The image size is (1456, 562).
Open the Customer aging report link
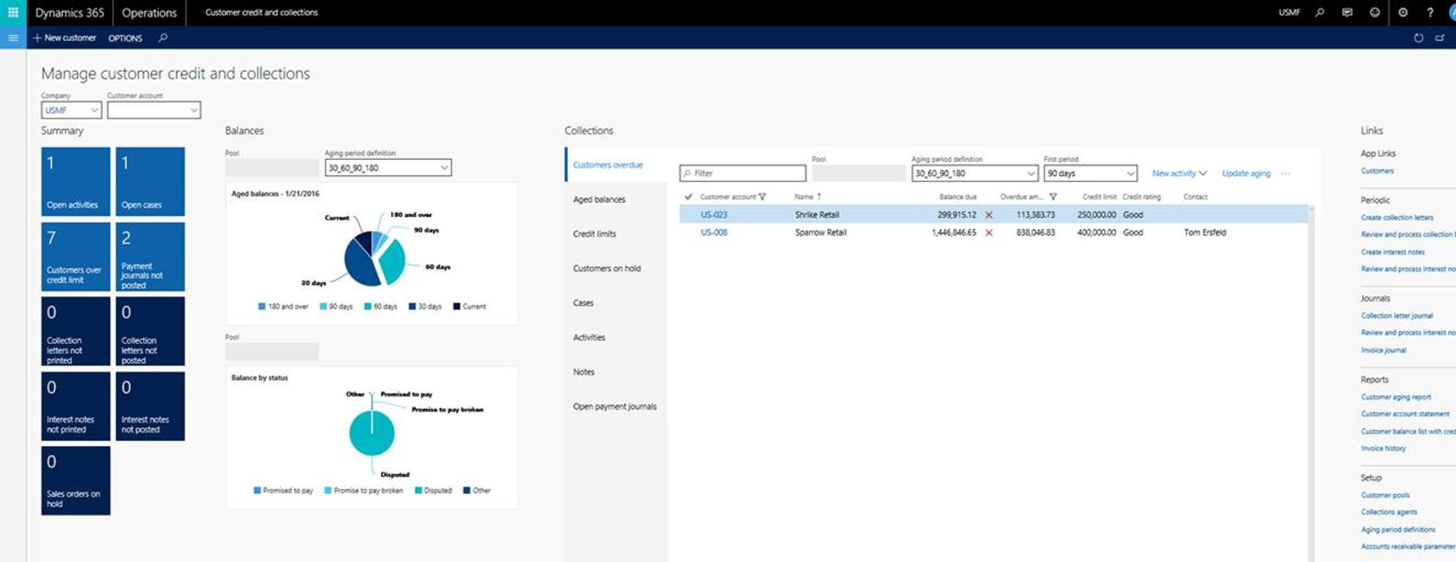tap(1395, 397)
